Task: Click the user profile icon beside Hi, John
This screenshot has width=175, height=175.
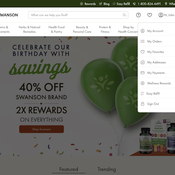Action: coord(161,15)
